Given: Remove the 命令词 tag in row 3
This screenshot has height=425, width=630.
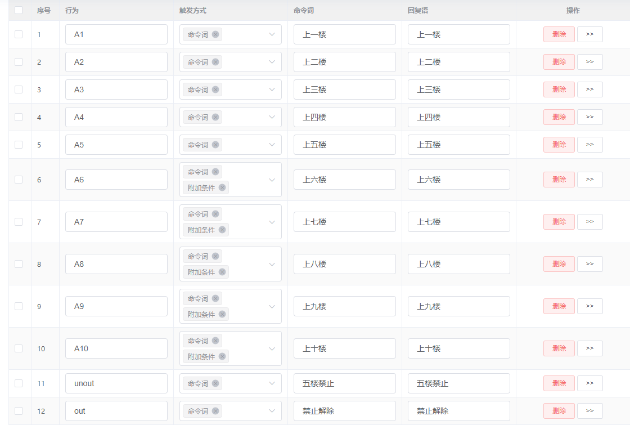Looking at the screenshot, I should point(215,90).
